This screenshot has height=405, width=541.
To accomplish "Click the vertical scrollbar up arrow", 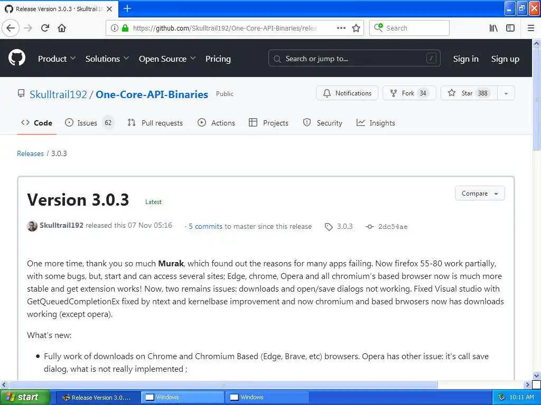I will 537,43.
